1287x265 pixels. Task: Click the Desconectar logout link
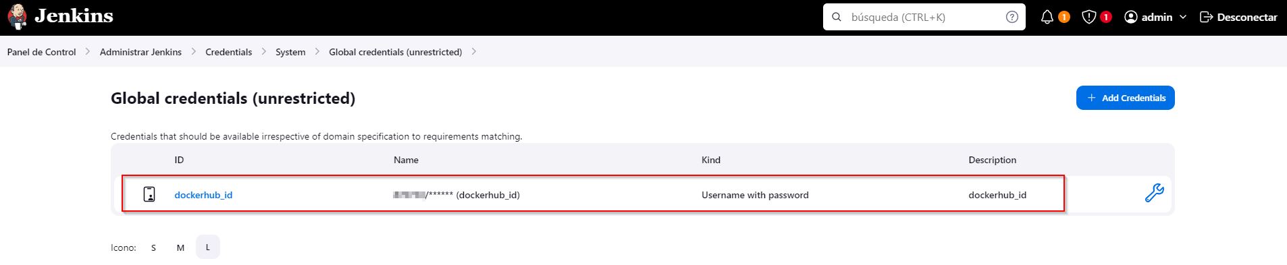(1238, 17)
